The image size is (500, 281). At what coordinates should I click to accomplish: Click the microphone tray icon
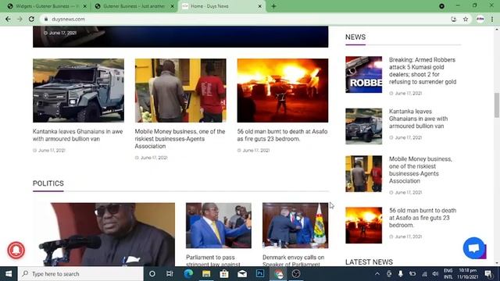pyautogui.click(x=401, y=274)
